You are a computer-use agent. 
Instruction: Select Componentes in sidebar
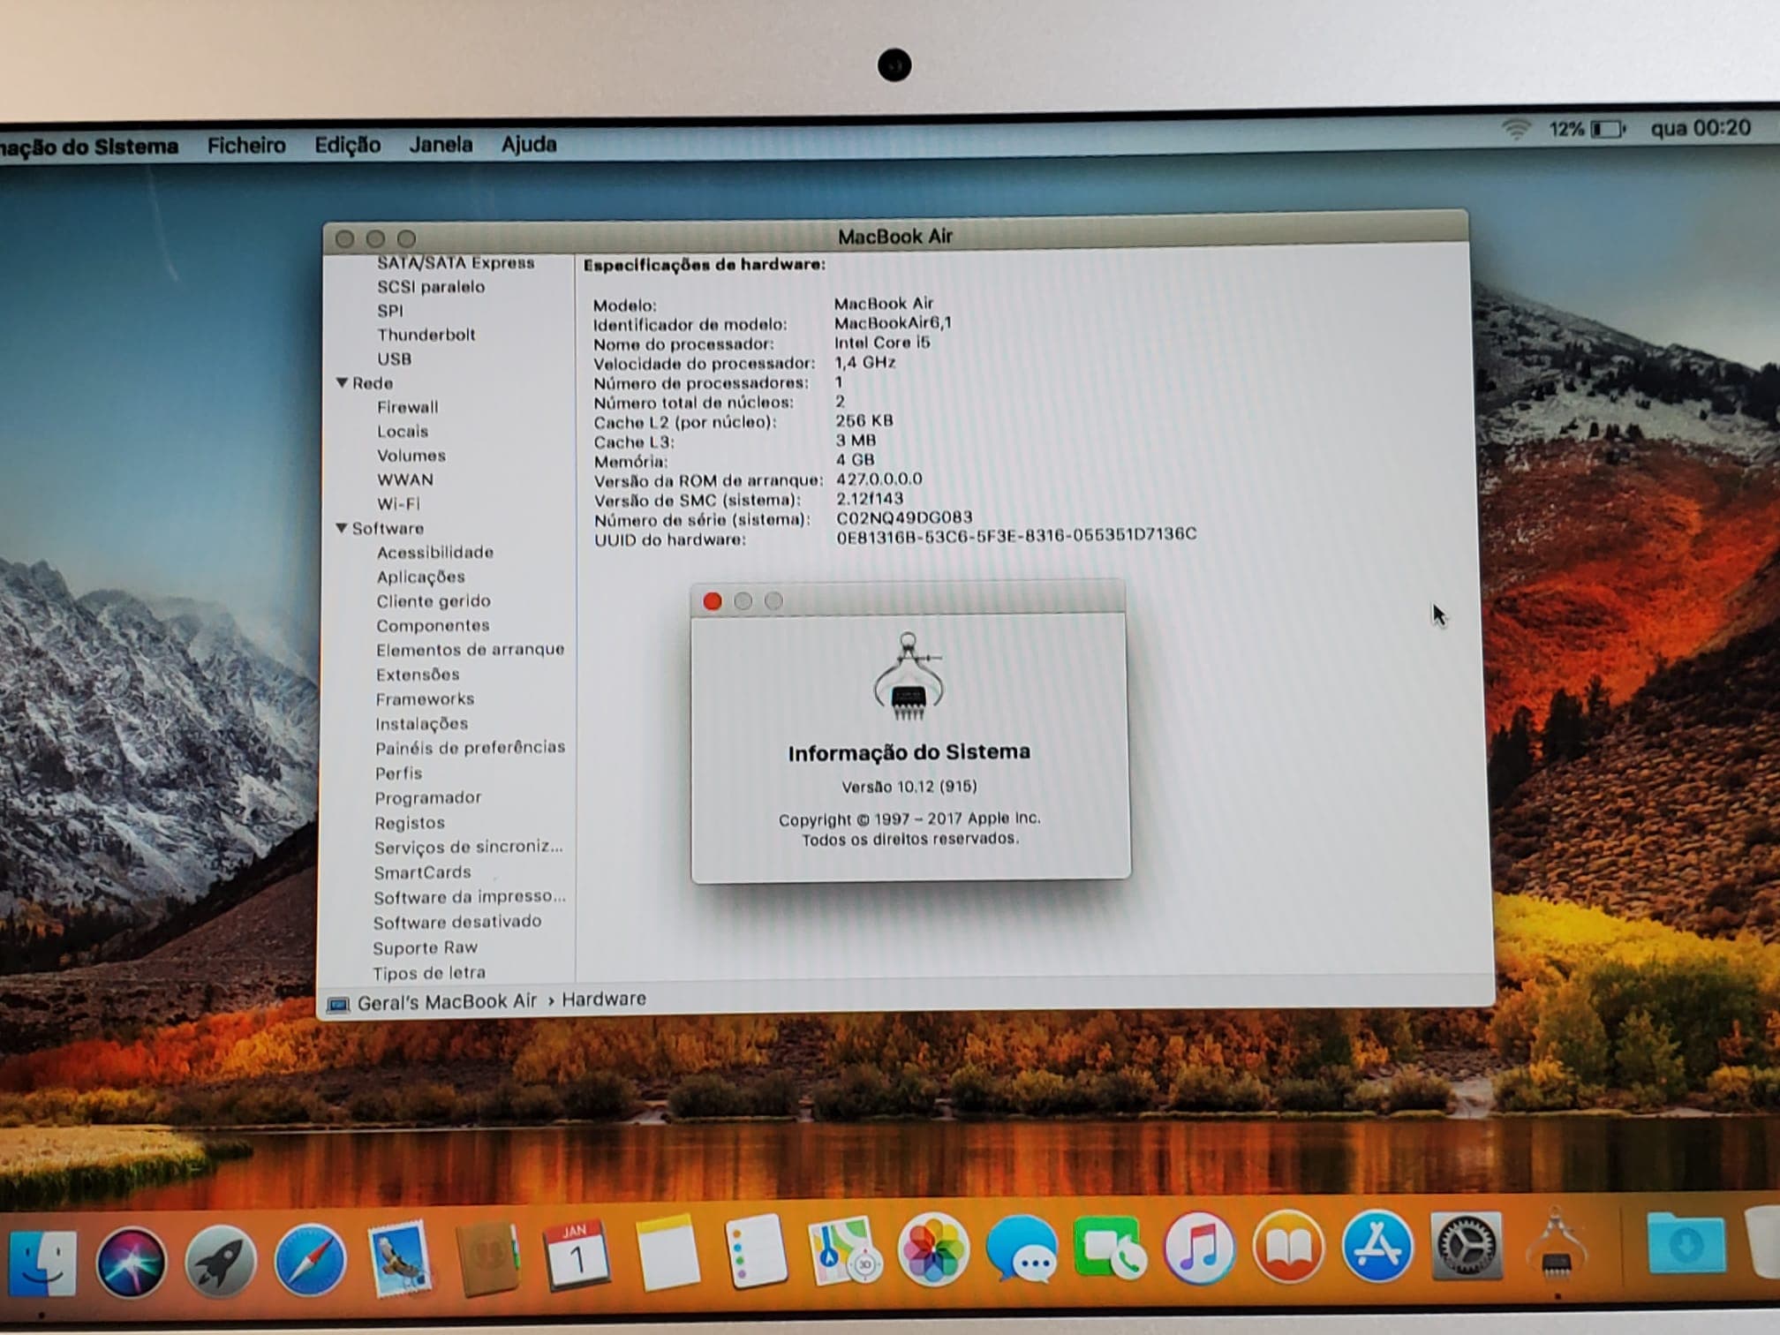pyautogui.click(x=433, y=625)
